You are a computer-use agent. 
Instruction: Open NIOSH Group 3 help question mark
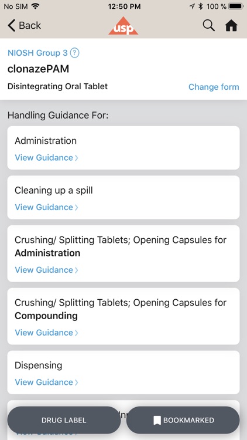[74, 53]
